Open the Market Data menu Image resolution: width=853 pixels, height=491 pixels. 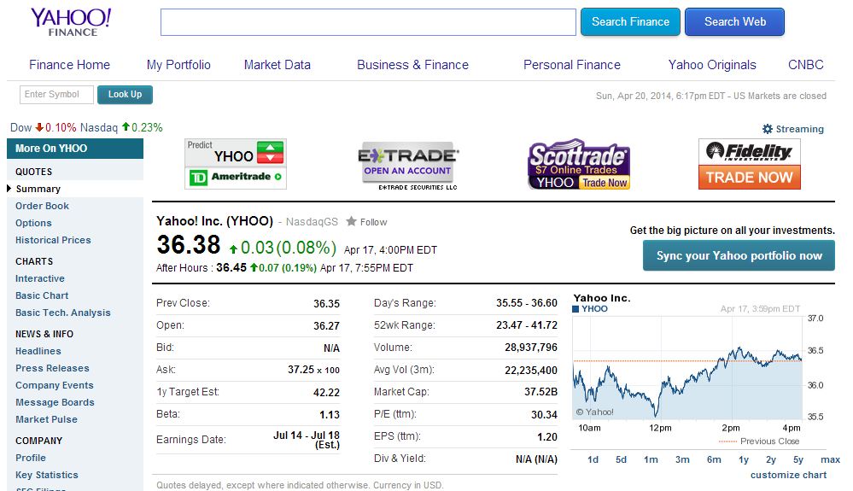(277, 65)
